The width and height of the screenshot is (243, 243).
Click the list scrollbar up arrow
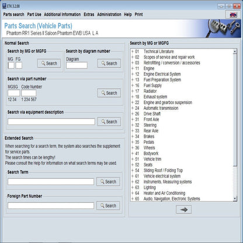tap(235, 51)
